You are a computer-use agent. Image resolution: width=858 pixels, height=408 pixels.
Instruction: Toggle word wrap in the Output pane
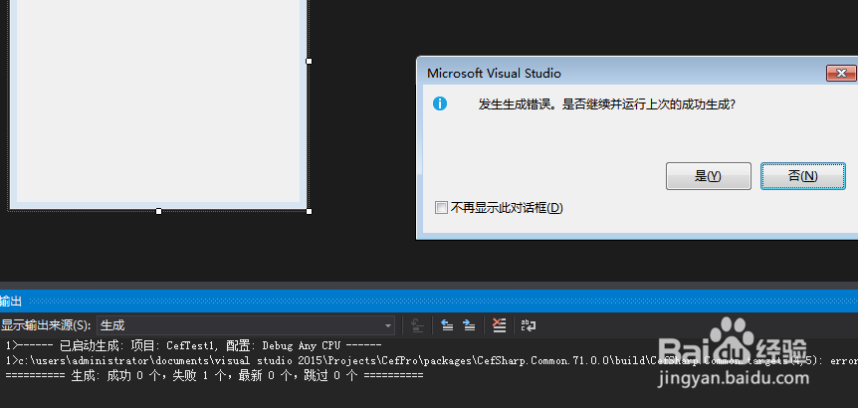point(529,326)
